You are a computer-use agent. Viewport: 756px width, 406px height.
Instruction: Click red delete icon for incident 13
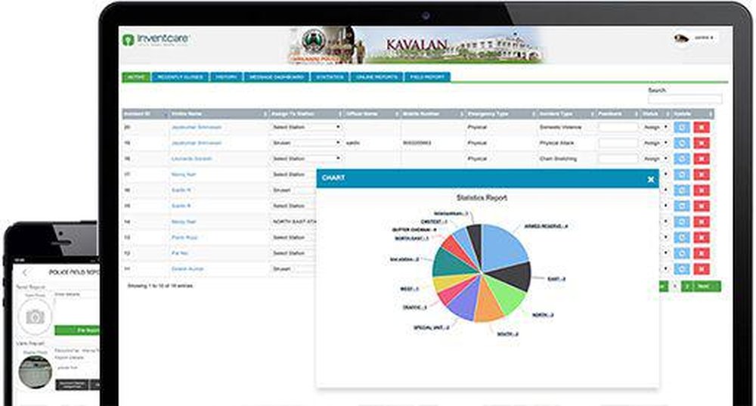701,237
